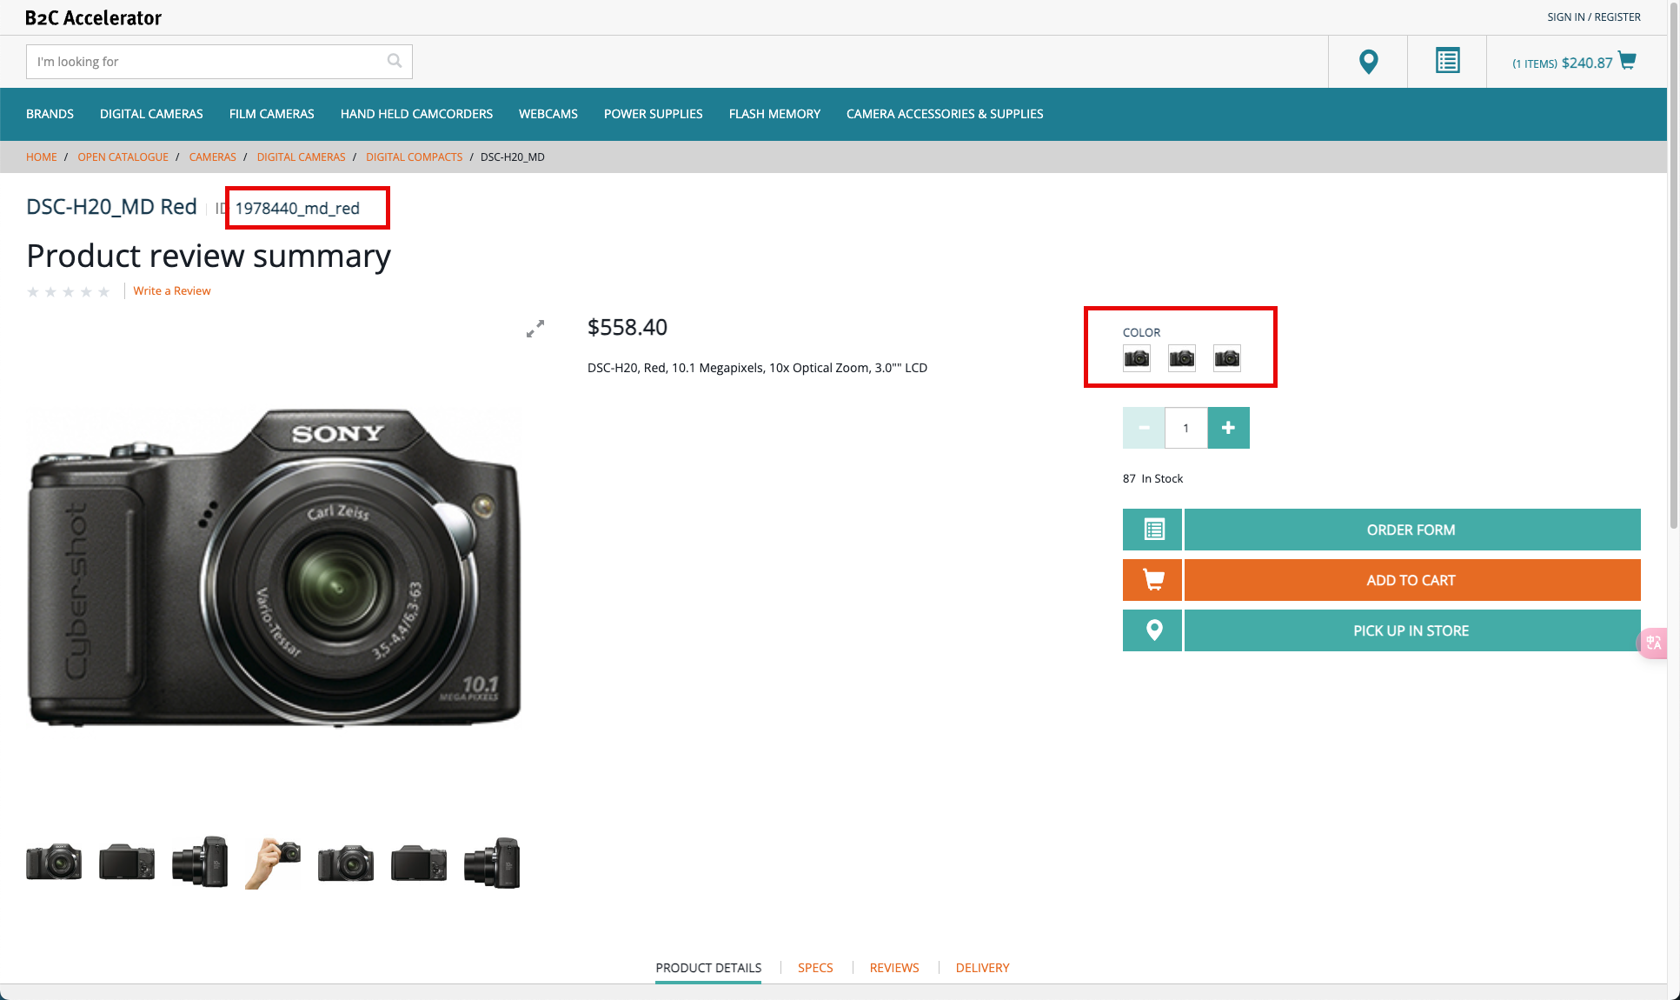The image size is (1680, 1000).
Task: Click the main Sony camera product image
Action: [274, 567]
